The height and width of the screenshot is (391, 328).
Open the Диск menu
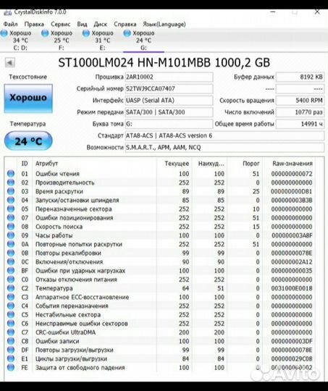point(100,24)
